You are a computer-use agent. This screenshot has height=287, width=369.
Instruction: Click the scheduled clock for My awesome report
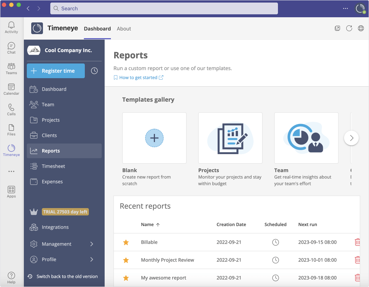click(x=275, y=278)
